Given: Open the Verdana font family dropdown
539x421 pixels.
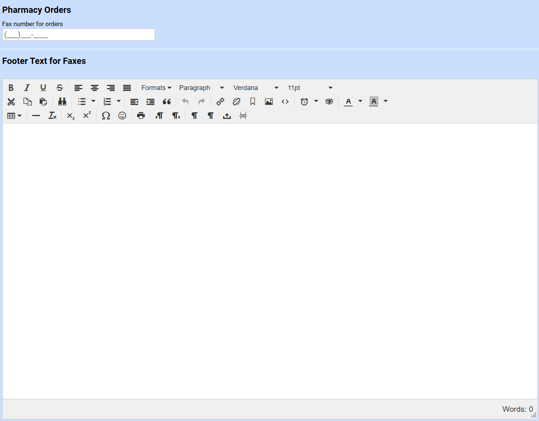Looking at the screenshot, I should [x=256, y=88].
